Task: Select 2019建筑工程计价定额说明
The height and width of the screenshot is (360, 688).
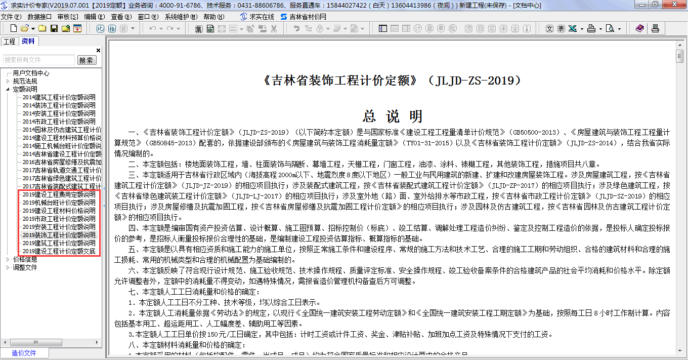Action: [59, 243]
